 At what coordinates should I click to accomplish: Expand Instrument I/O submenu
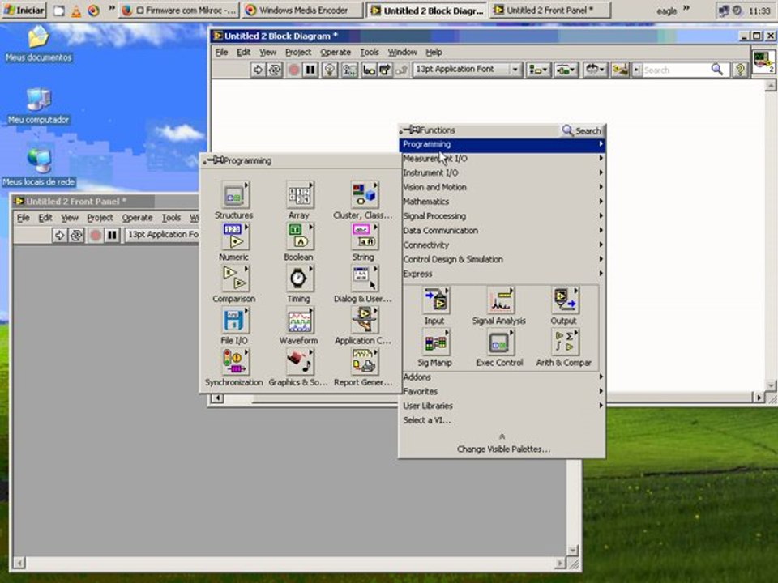click(502, 173)
